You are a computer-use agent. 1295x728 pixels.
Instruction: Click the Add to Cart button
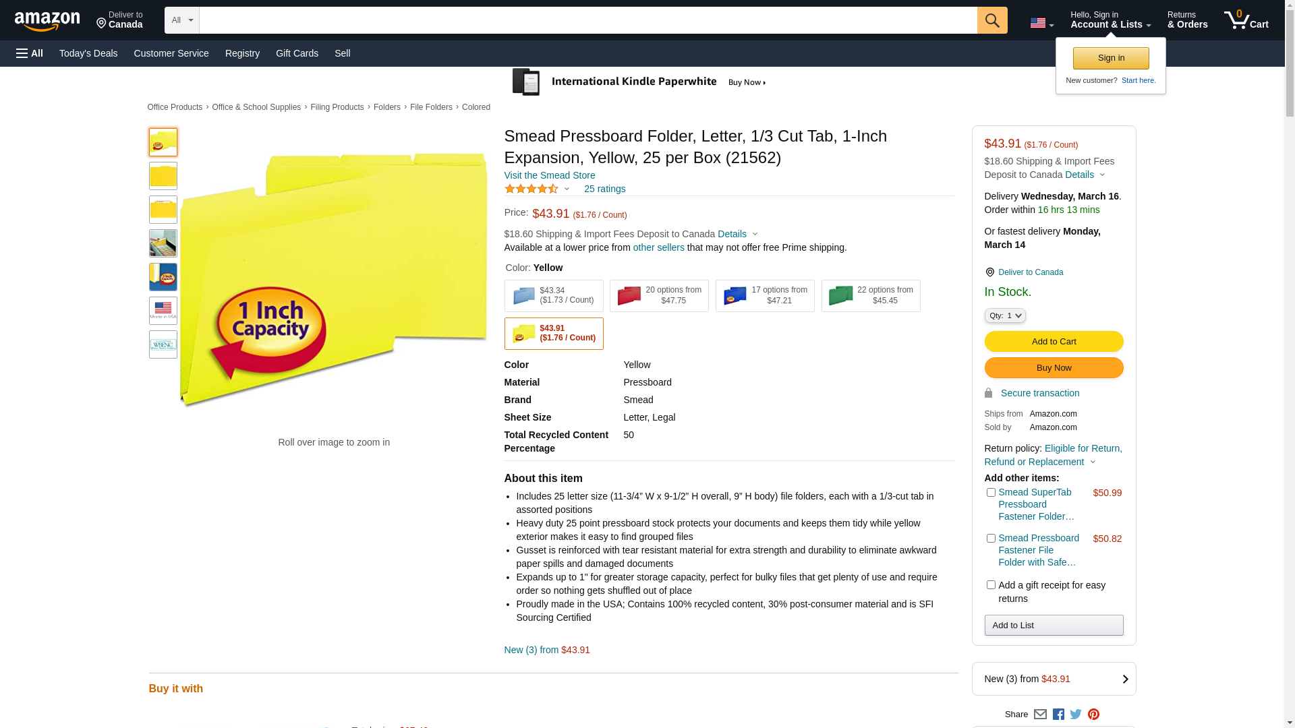pos(1054,342)
